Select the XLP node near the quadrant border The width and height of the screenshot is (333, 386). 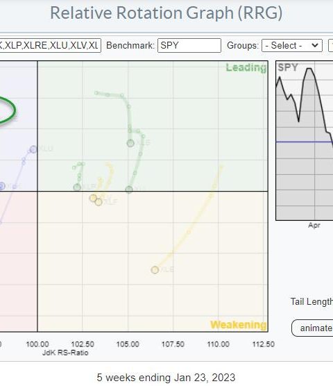[x=77, y=187]
